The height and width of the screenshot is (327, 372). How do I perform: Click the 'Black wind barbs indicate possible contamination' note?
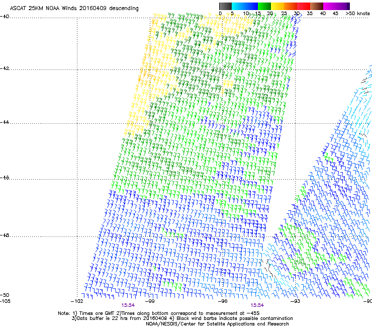point(232,318)
